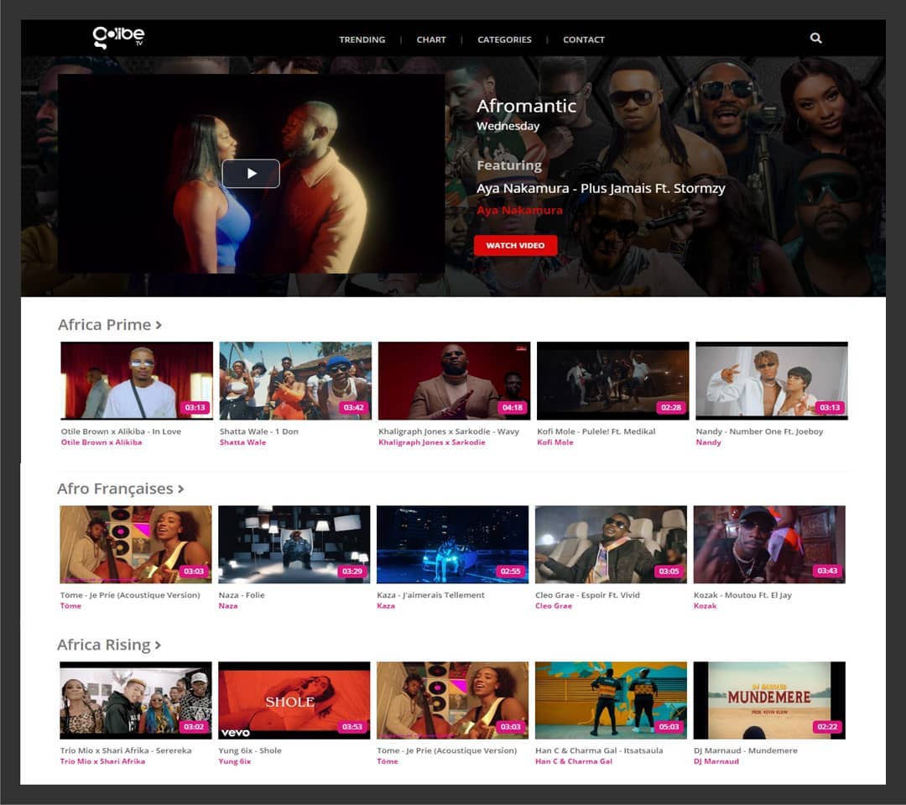This screenshot has width=906, height=805.
Task: Click artist link 'Otile Brown x Alikiba'
Action: 102,442
